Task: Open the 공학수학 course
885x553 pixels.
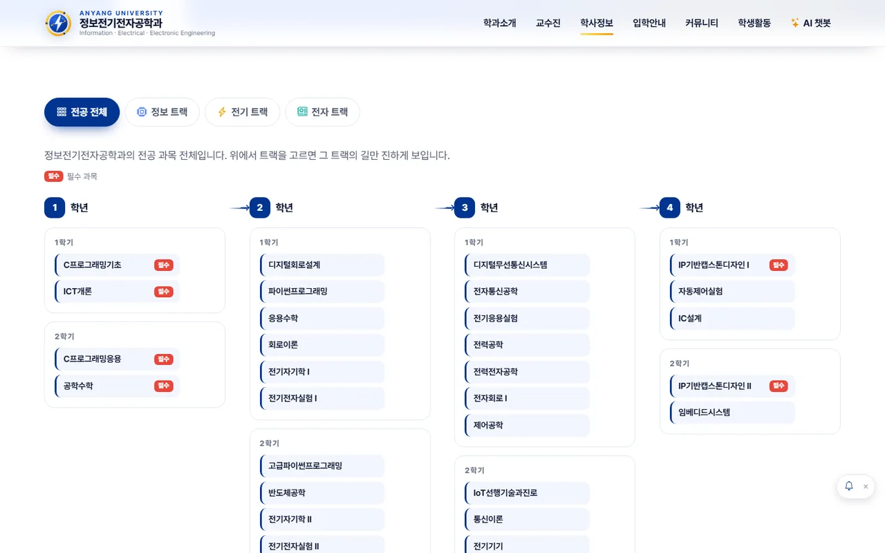Action: (117, 386)
